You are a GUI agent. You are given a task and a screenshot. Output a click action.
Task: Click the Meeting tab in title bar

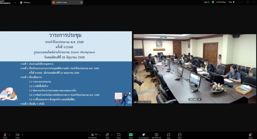(x=25, y=3)
